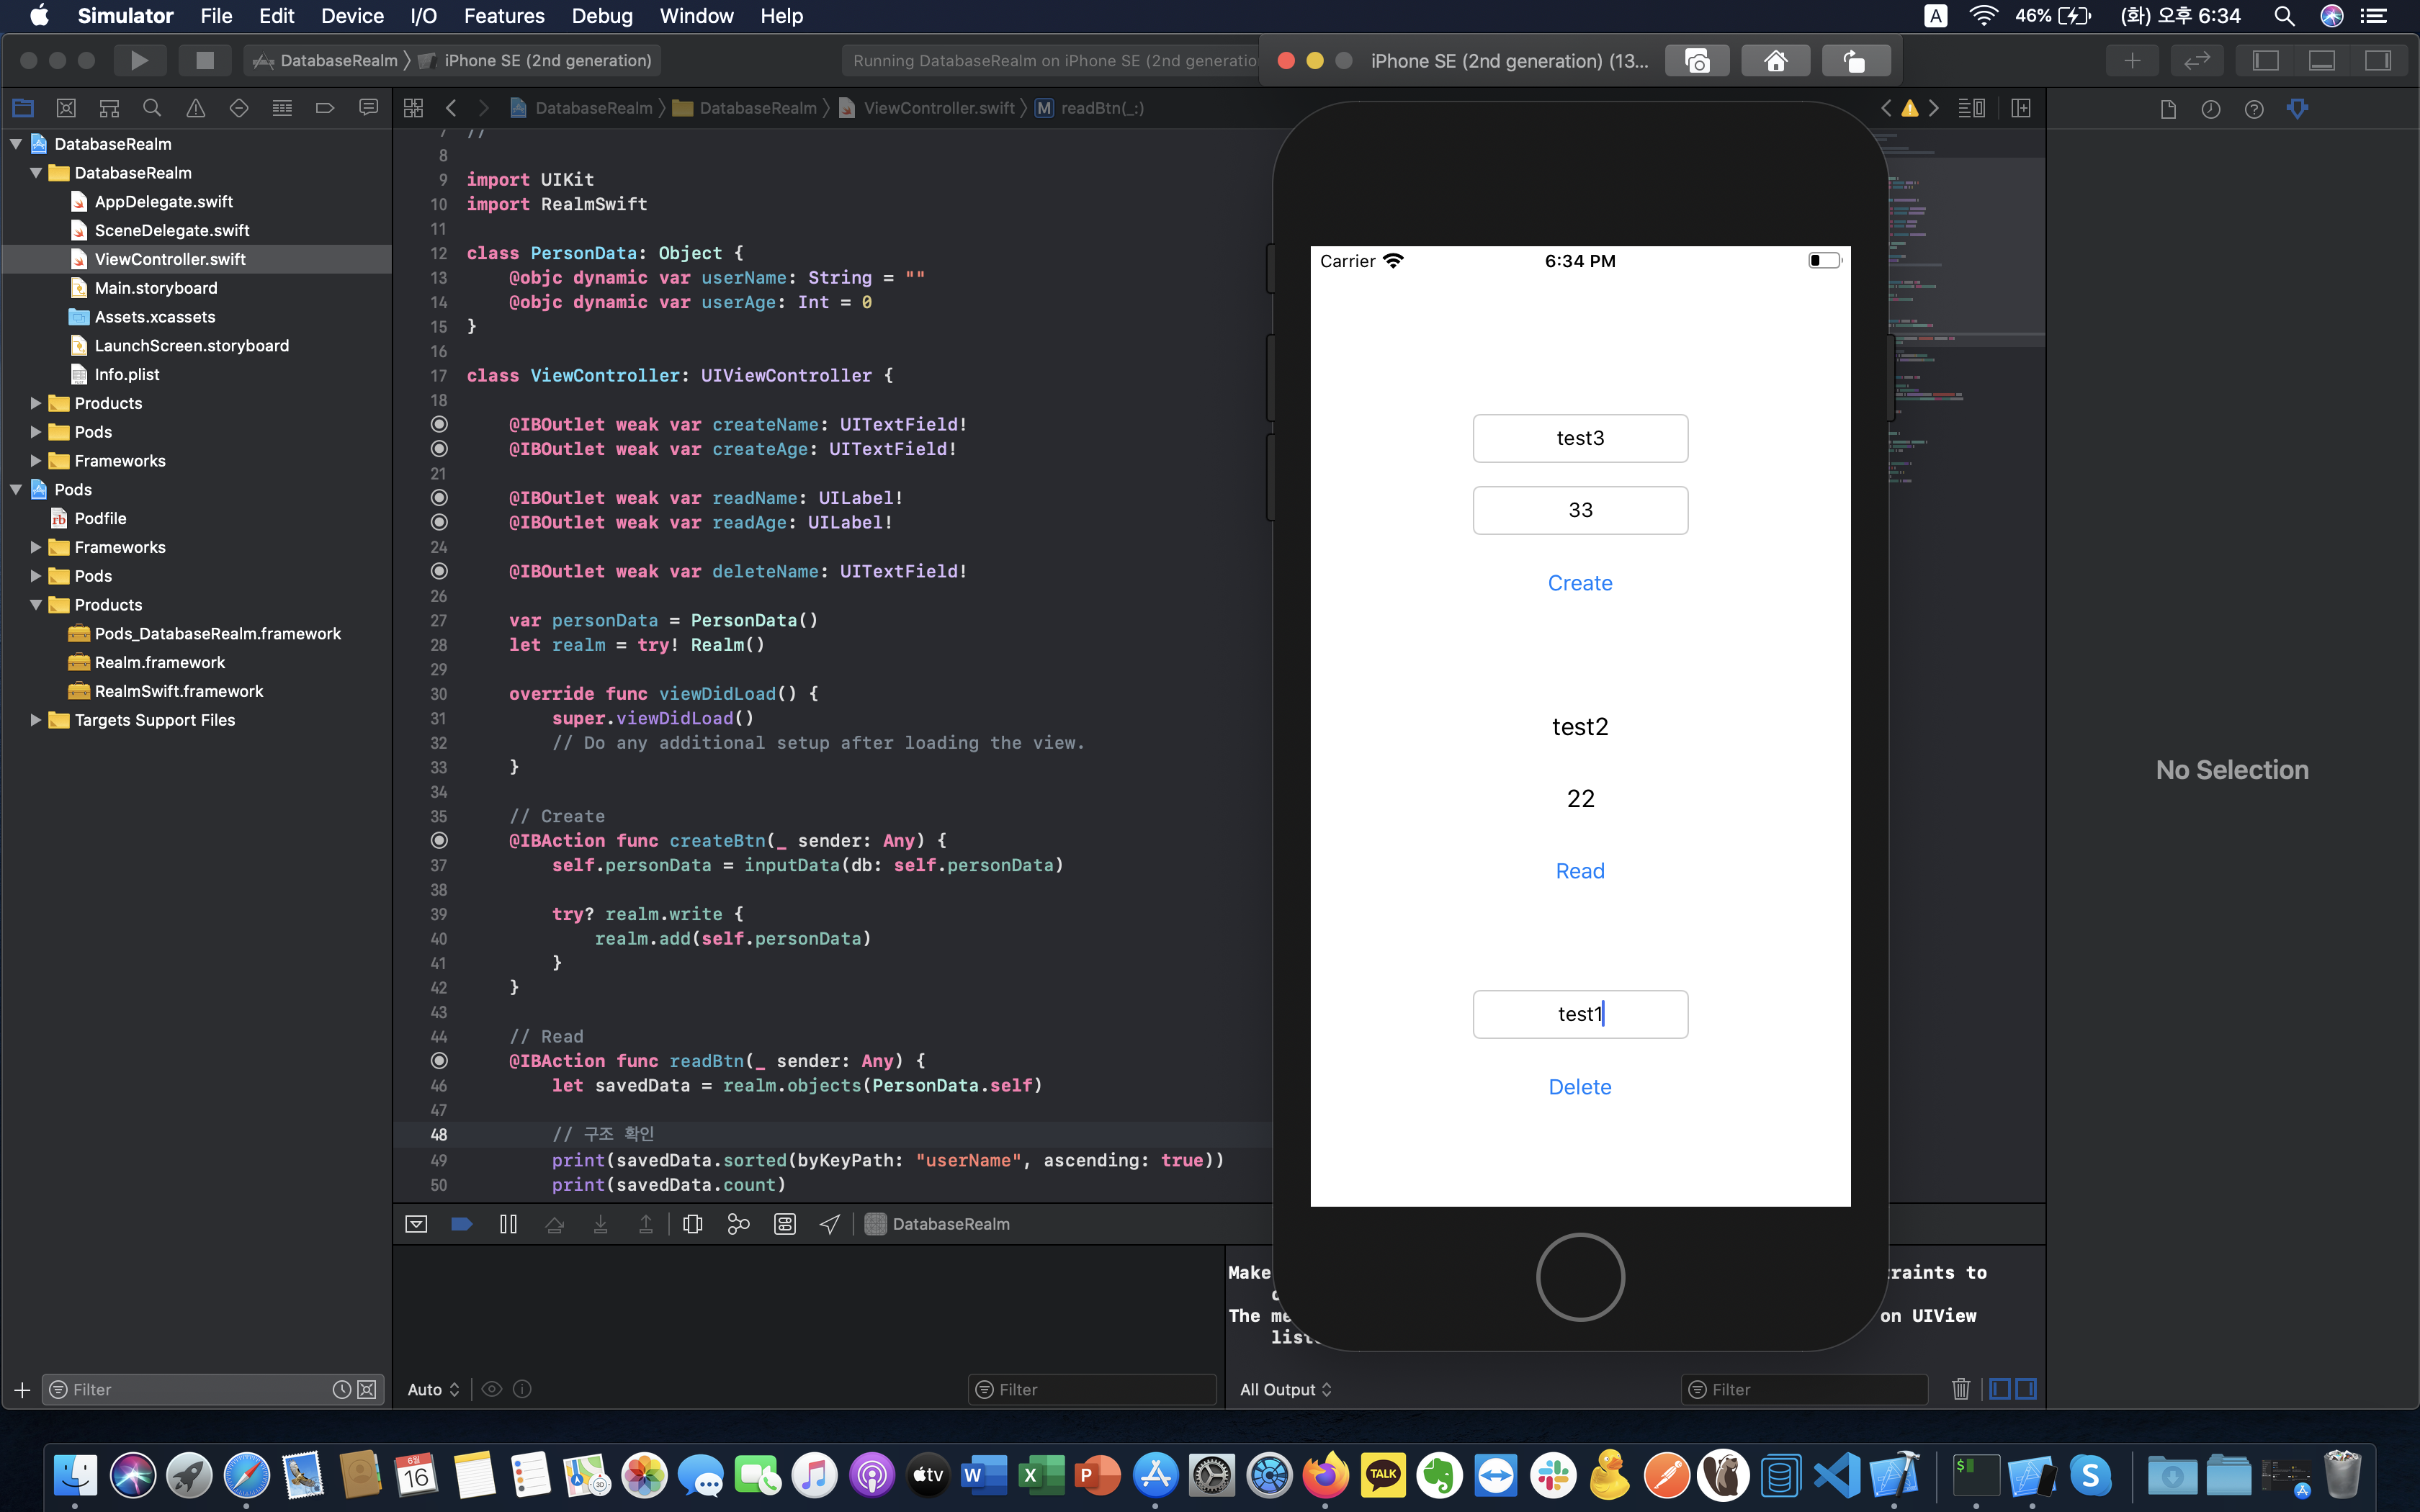Click the Debug Memory Graph icon
This screenshot has height=1512, width=2420.
tap(738, 1224)
